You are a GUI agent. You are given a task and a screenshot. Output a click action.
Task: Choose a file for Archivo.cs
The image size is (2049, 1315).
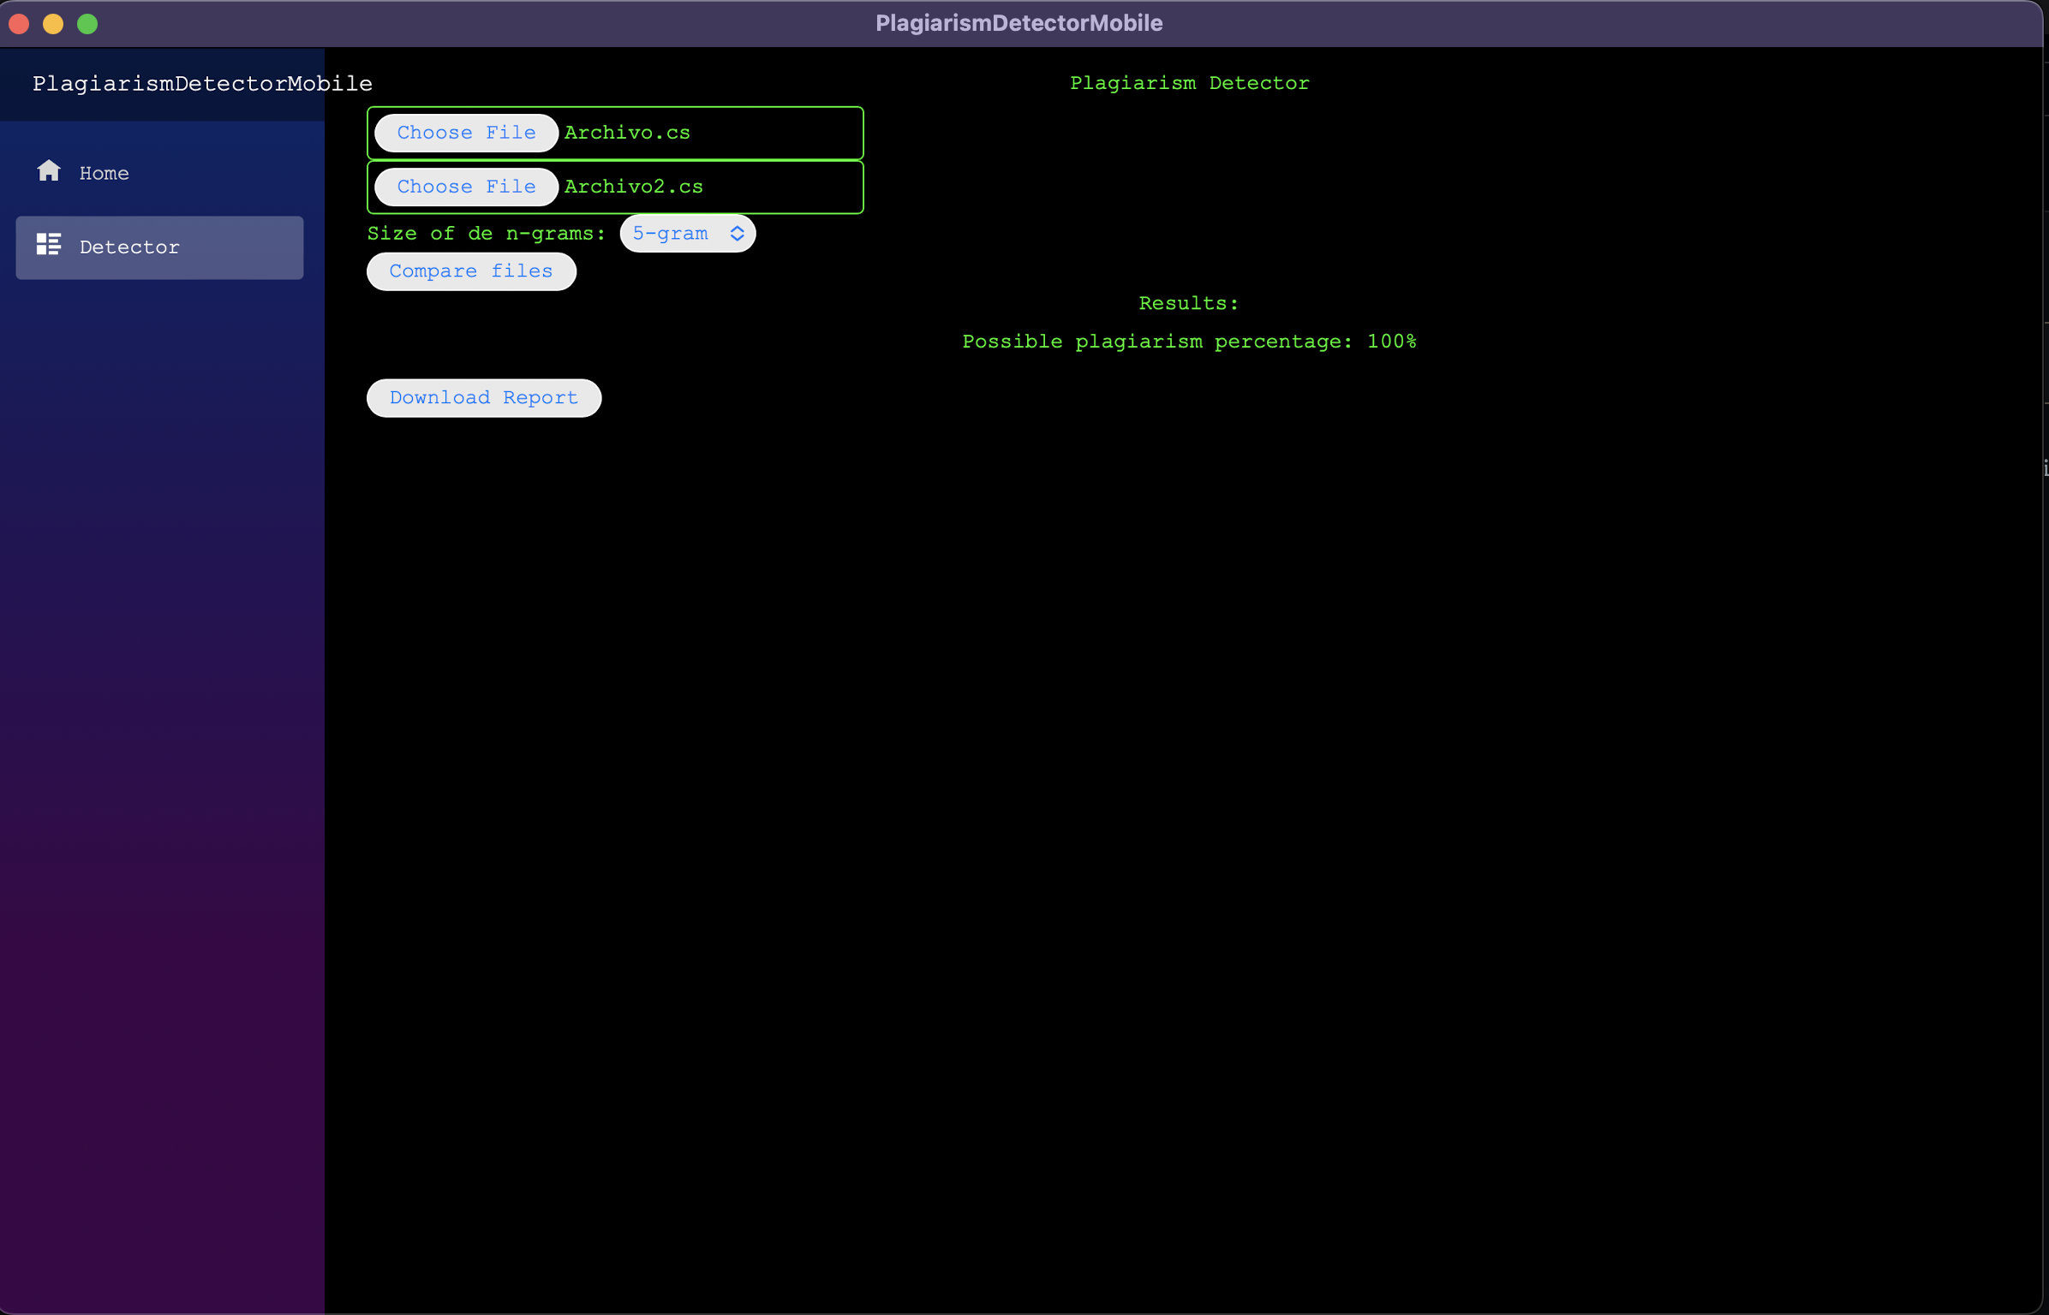pos(464,132)
